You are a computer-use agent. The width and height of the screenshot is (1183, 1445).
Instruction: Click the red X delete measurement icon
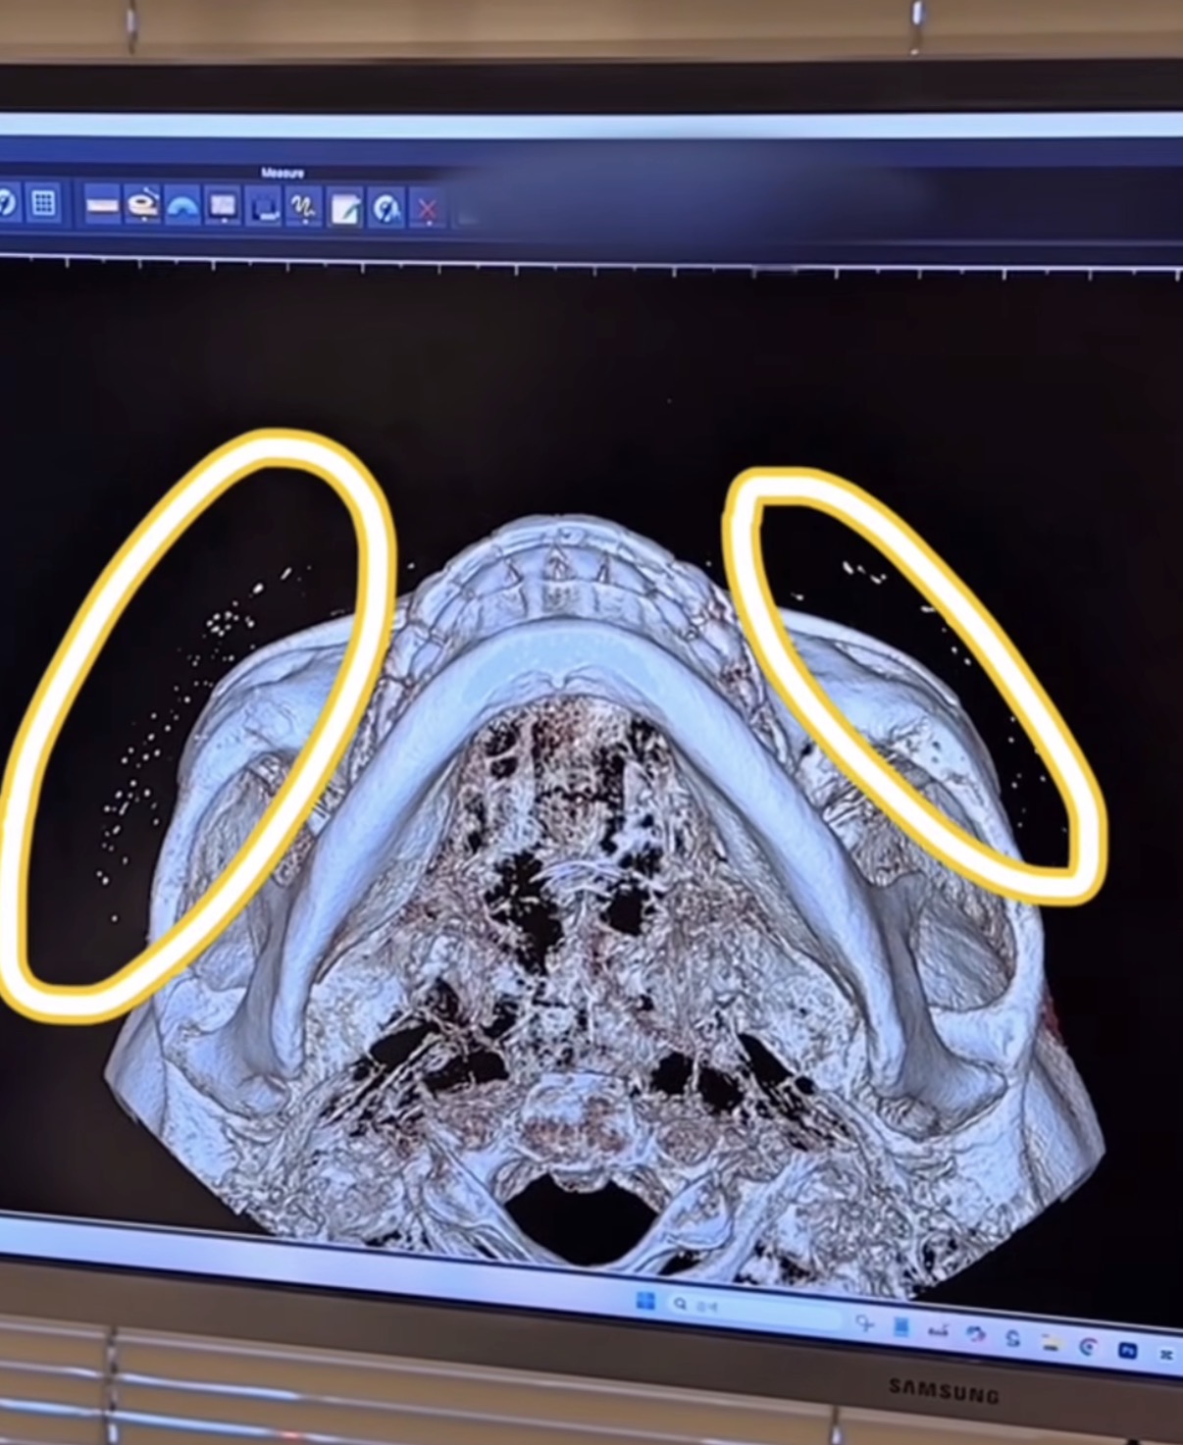(x=427, y=209)
